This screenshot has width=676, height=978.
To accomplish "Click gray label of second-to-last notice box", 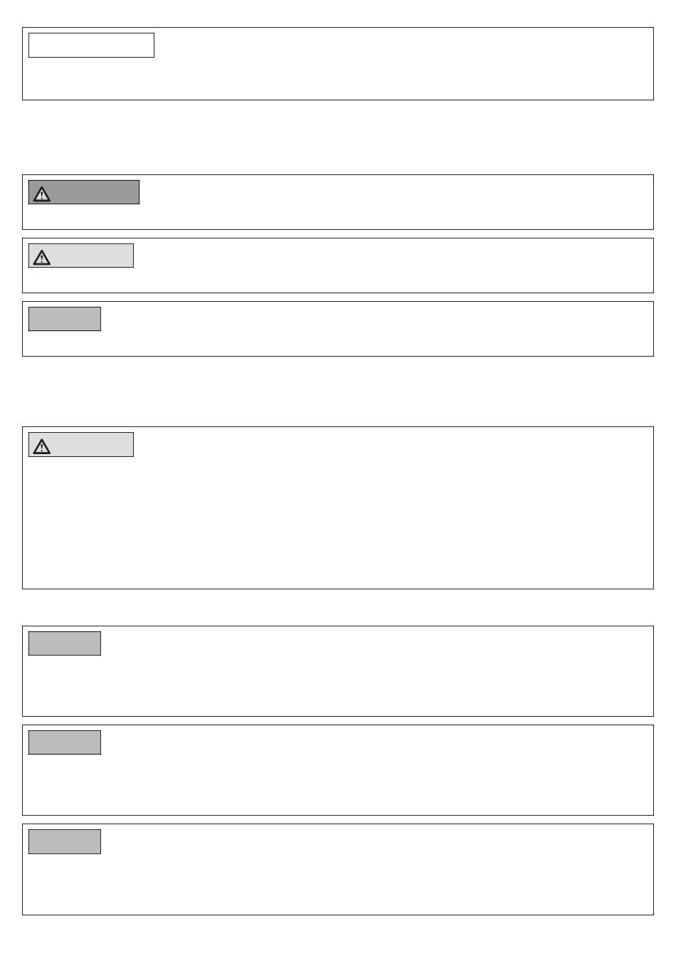I will coord(65,742).
